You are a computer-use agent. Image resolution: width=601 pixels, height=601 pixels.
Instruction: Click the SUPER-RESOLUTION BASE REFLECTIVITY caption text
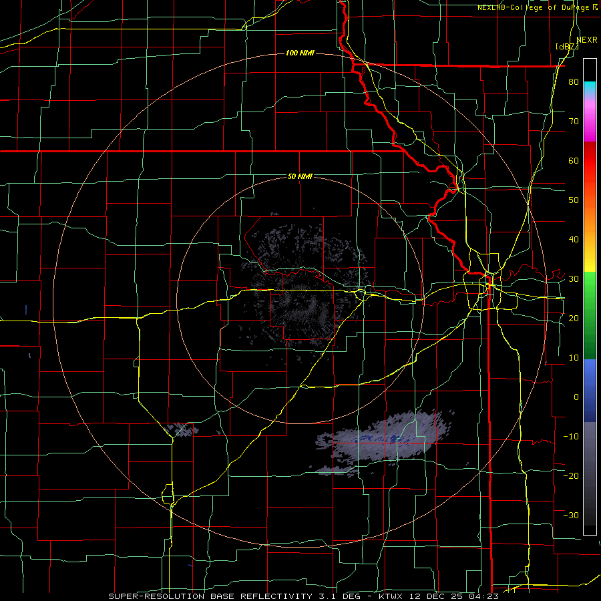pyautogui.click(x=210, y=596)
